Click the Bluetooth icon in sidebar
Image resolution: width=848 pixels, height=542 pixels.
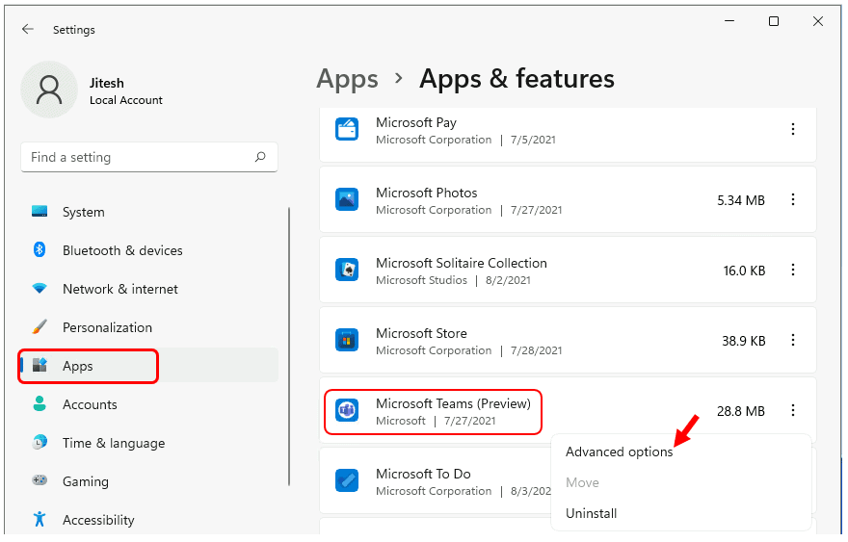tap(40, 249)
